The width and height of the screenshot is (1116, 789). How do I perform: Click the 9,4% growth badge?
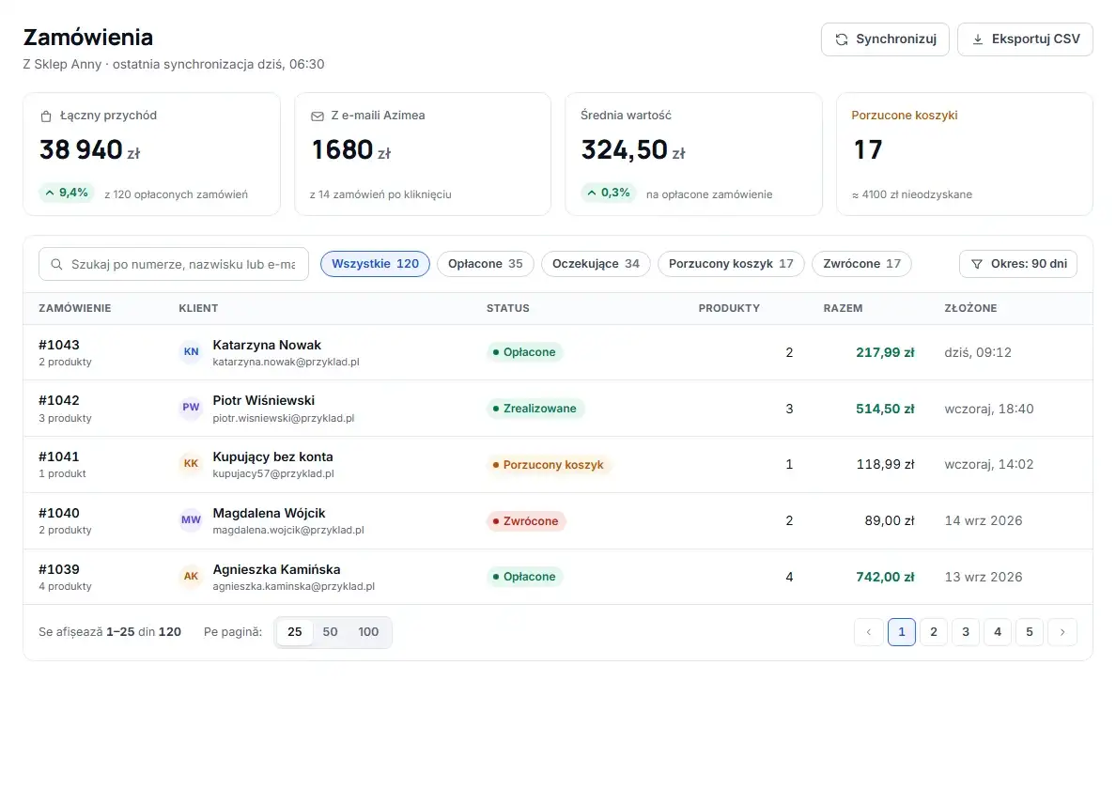pyautogui.click(x=66, y=193)
